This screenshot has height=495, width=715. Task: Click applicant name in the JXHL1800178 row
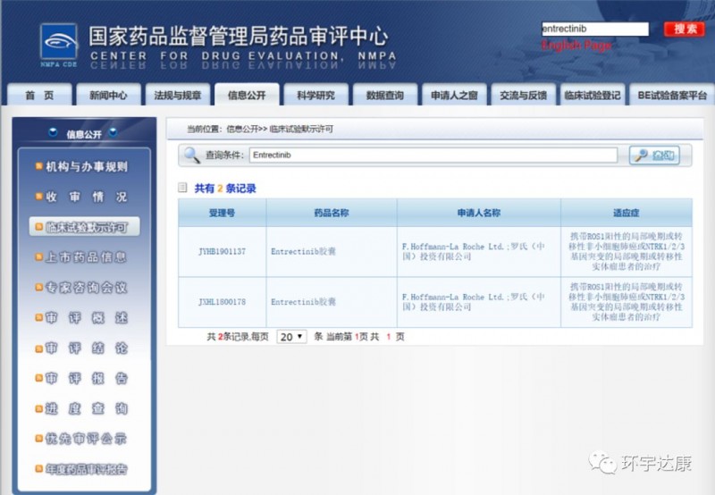474,302
